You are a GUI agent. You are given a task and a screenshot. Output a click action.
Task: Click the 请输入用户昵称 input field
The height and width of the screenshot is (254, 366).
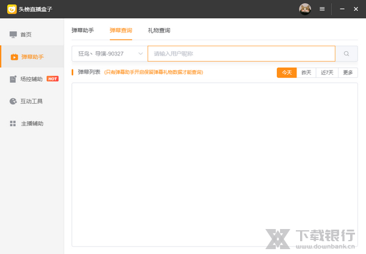pyautogui.click(x=241, y=54)
